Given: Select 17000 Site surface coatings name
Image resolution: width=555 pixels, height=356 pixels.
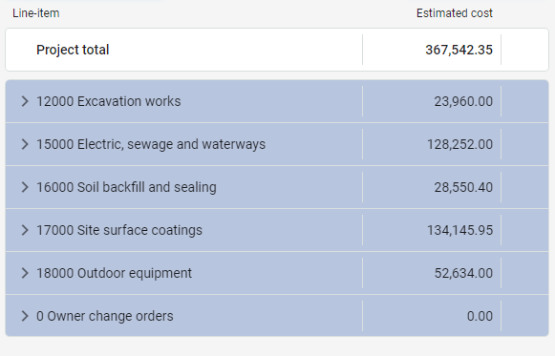Looking at the screenshot, I should [x=119, y=230].
